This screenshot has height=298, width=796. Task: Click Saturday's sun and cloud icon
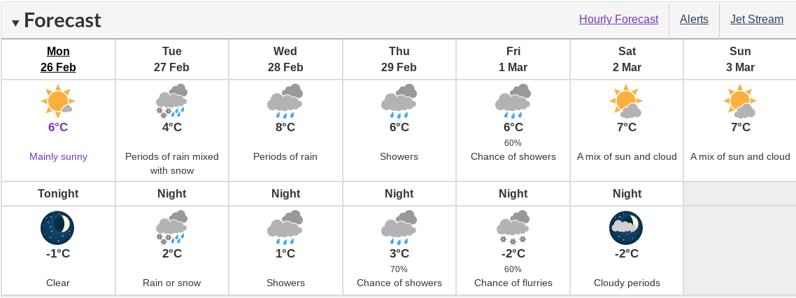pyautogui.click(x=626, y=100)
